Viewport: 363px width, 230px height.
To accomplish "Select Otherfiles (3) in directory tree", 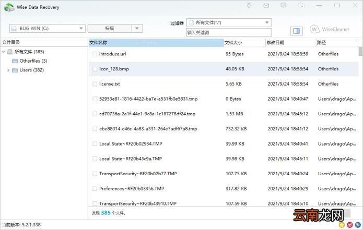I will point(33,61).
